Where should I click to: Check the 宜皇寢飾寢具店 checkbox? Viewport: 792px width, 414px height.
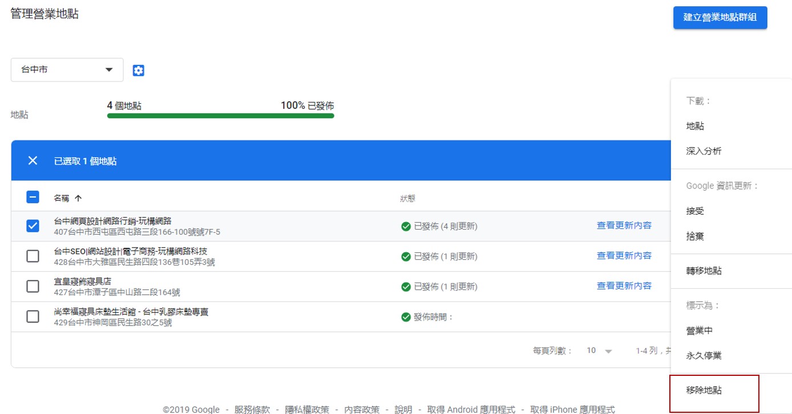tap(33, 286)
